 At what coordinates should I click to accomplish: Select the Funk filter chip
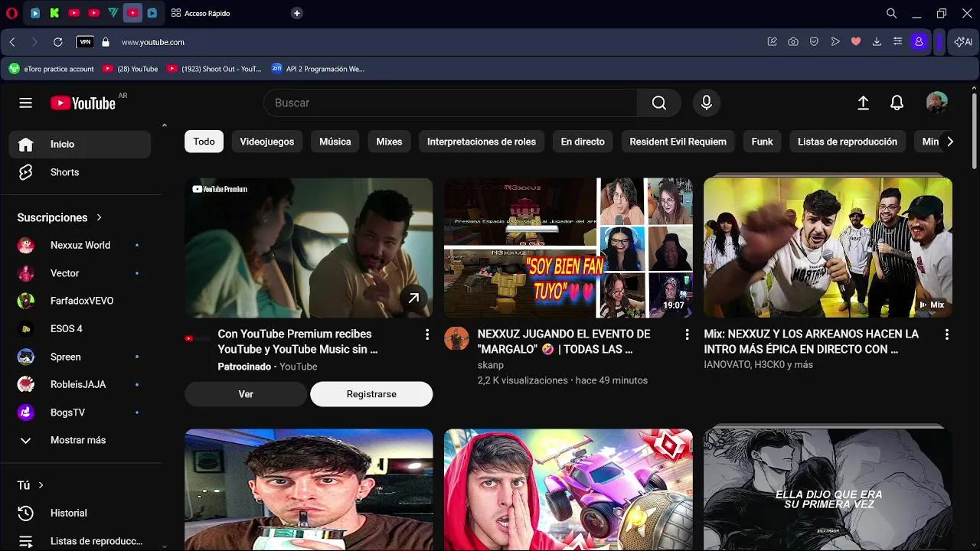[762, 142]
